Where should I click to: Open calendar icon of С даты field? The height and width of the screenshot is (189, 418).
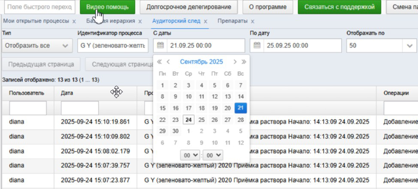pos(160,46)
